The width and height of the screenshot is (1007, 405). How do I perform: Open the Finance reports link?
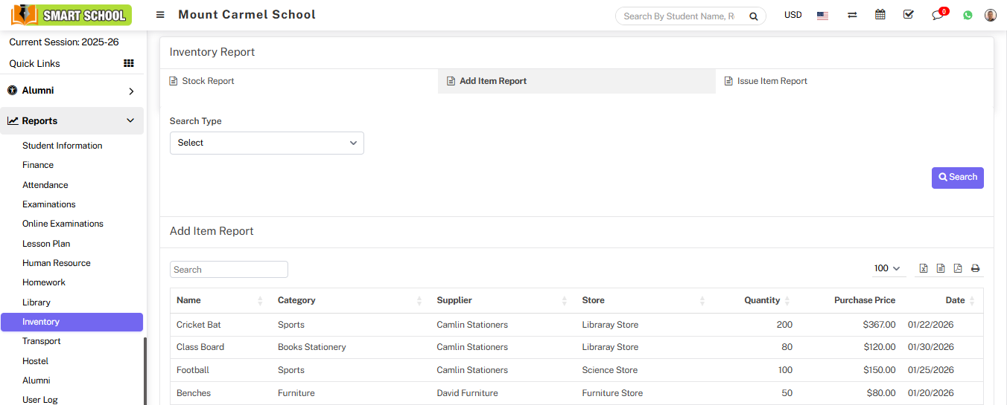[38, 165]
